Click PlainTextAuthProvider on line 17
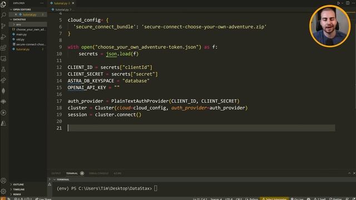This screenshot has width=356, height=200. pos(140,101)
